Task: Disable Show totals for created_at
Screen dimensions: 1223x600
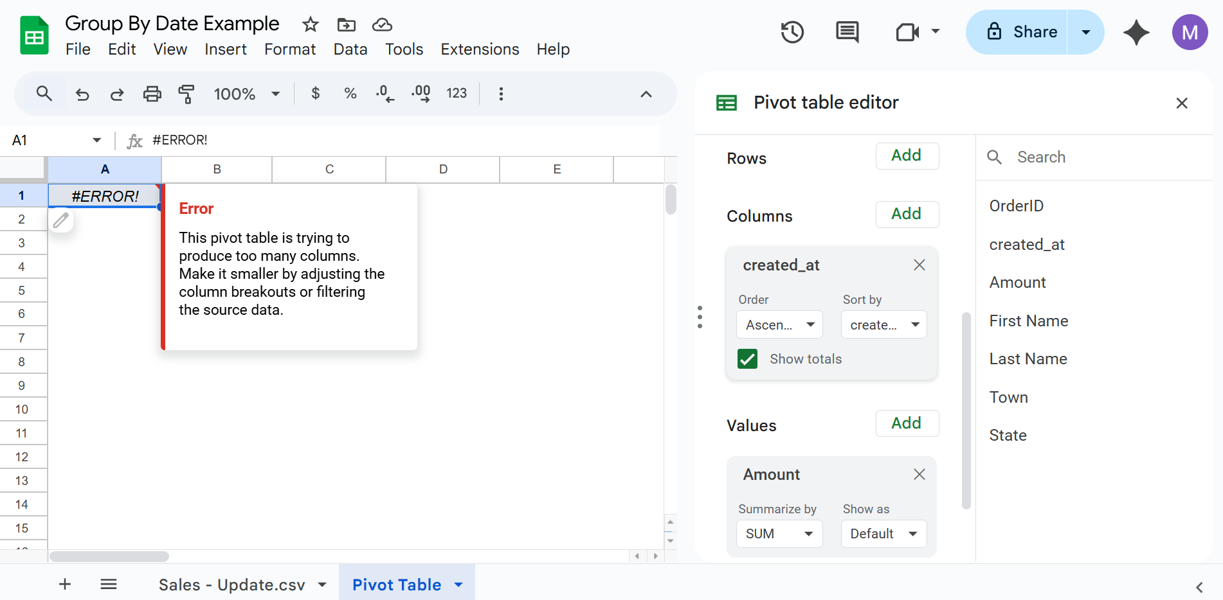Action: click(747, 358)
